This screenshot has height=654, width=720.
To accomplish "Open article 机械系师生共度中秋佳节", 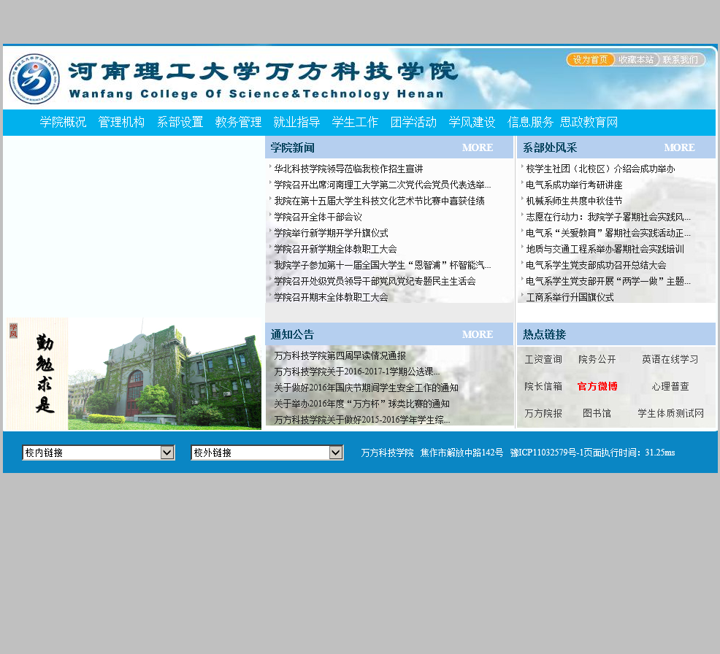I will pyautogui.click(x=574, y=201).
